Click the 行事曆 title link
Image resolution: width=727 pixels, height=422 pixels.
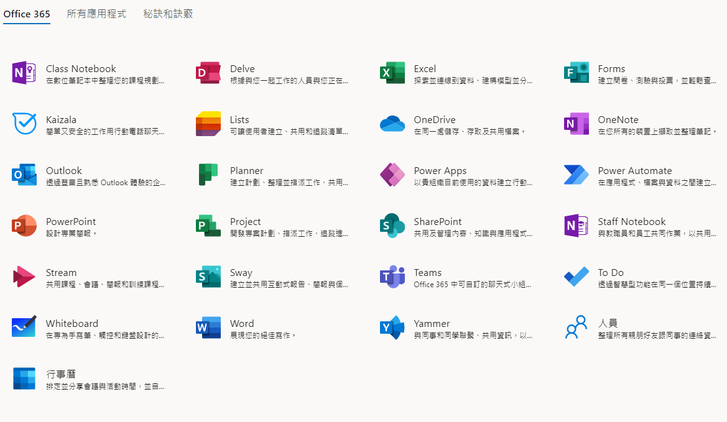click(x=61, y=374)
